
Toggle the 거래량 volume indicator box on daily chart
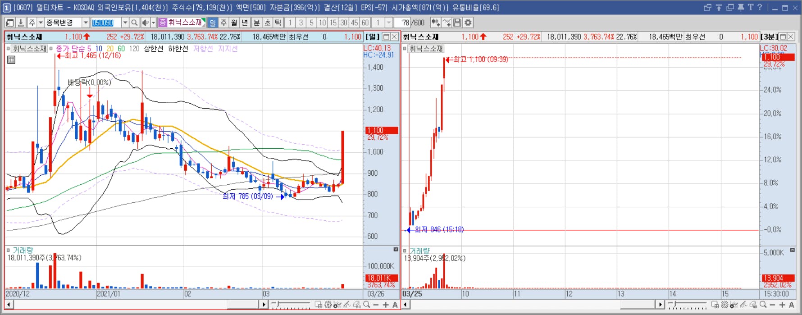8,250
